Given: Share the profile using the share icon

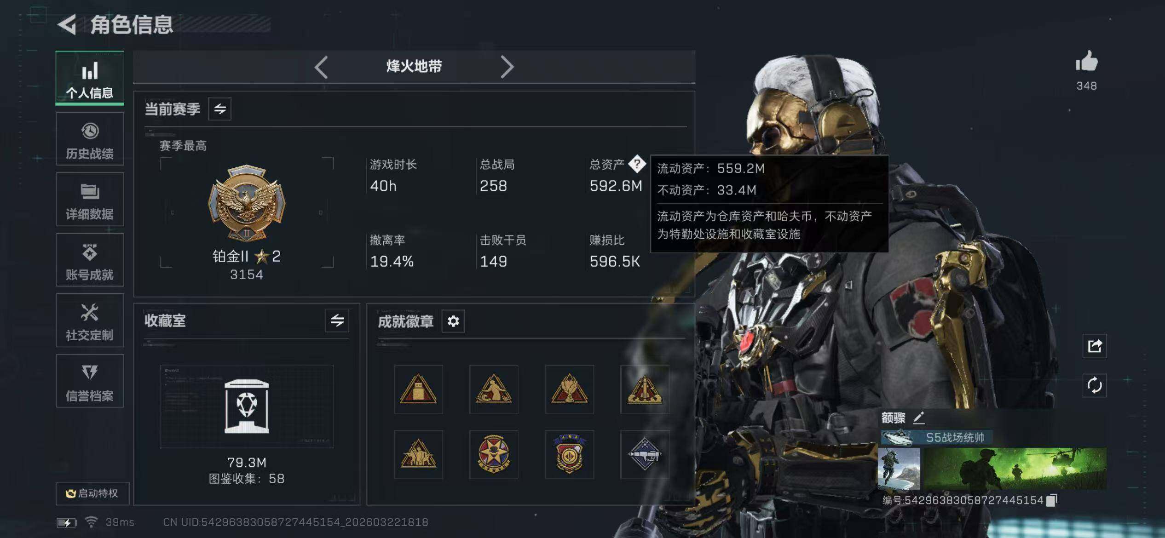Looking at the screenshot, I should click(x=1095, y=346).
